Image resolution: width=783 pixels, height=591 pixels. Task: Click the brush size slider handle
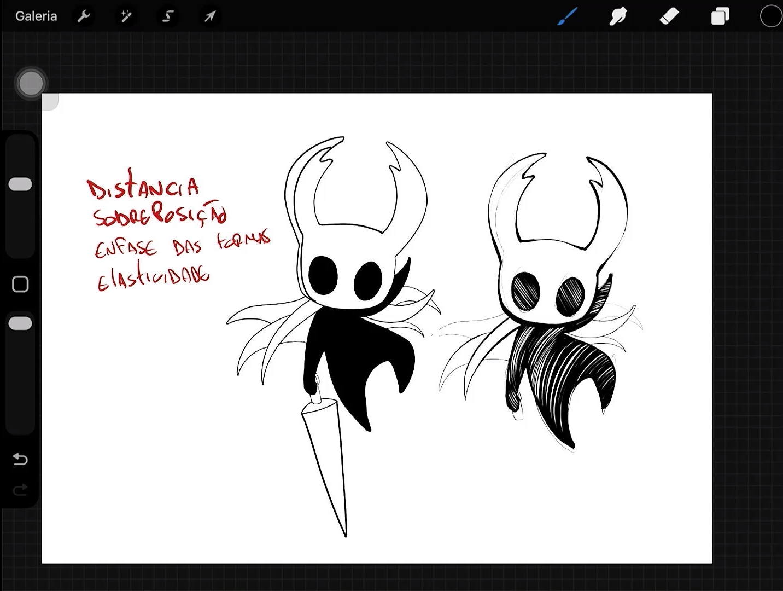tap(20, 184)
